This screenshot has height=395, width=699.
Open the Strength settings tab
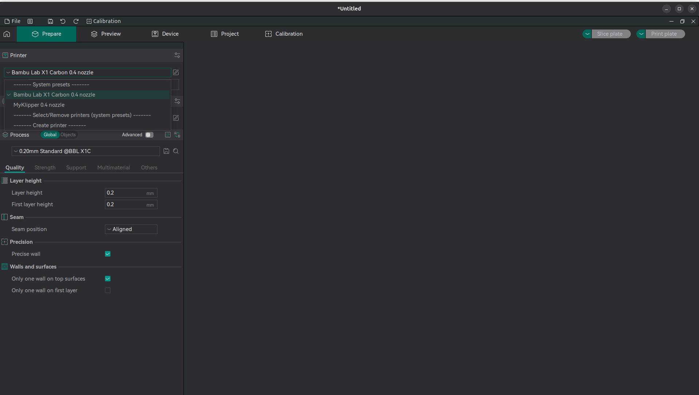coord(45,168)
